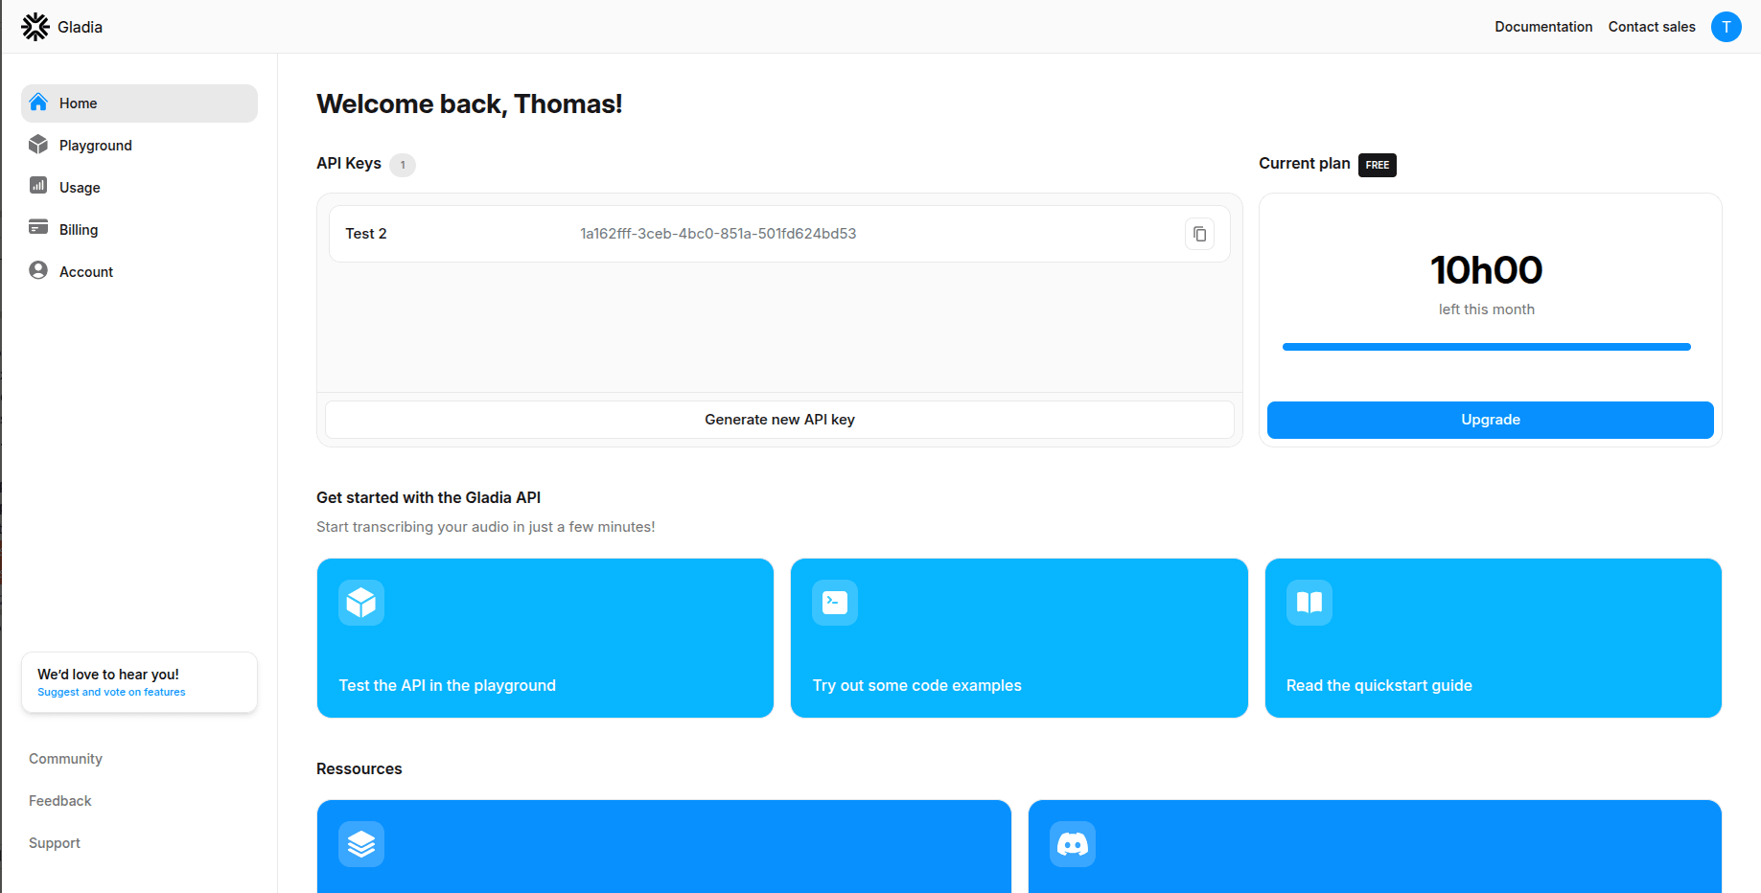This screenshot has width=1761, height=893.
Task: Open the Contact sales link
Action: [1652, 27]
